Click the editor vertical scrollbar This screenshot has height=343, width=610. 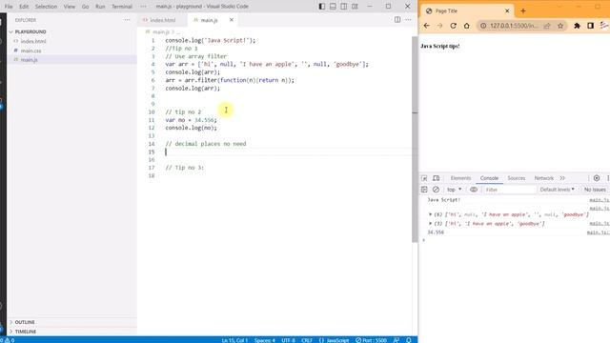(x=415, y=139)
